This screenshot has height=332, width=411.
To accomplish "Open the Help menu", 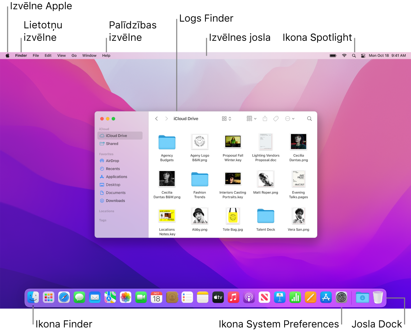I will point(106,56).
